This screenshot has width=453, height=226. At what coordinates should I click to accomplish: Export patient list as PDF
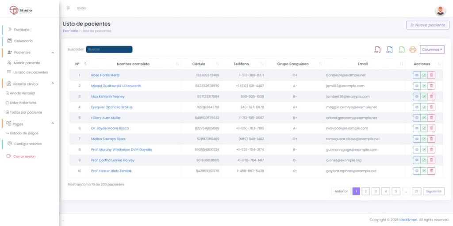tap(377, 50)
